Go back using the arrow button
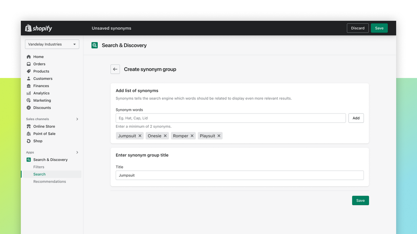The image size is (417, 234). click(115, 69)
